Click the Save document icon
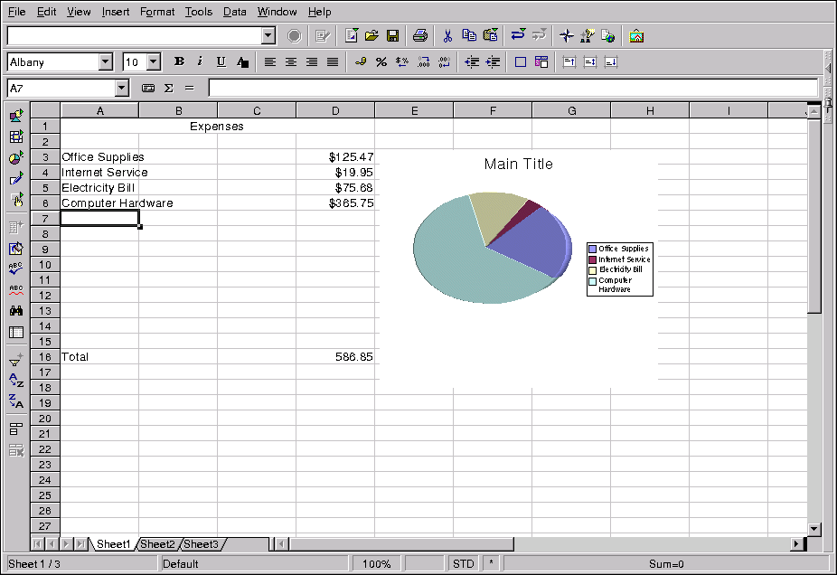The height and width of the screenshot is (575, 837). tap(393, 36)
